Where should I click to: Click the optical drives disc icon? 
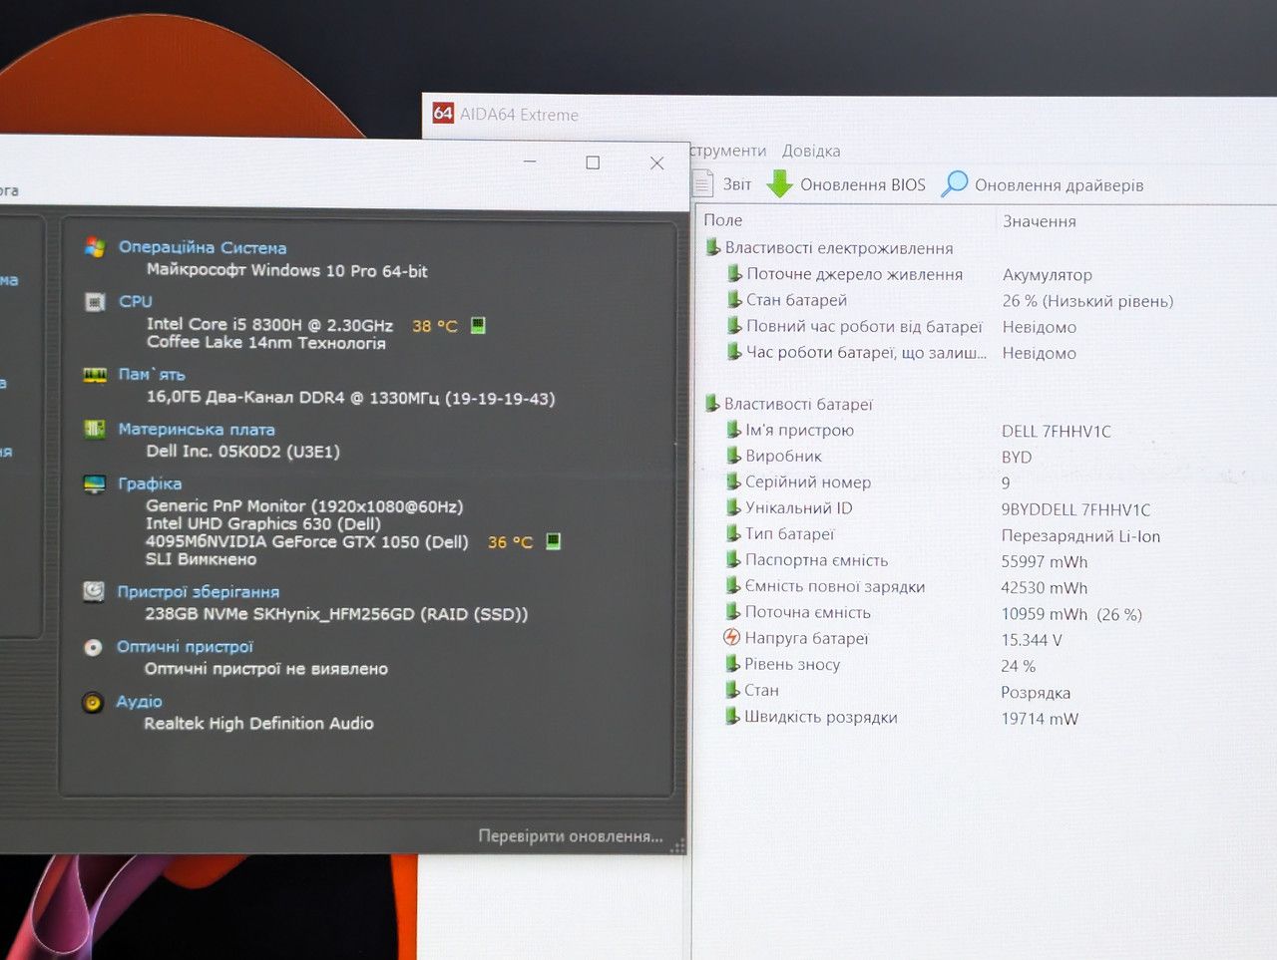click(x=93, y=647)
